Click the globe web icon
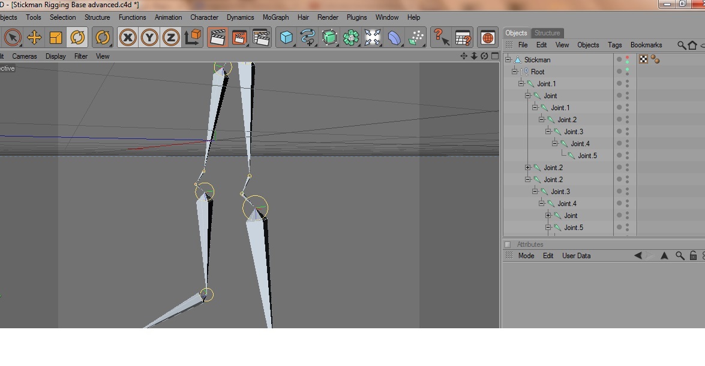Screen dimensions: 705x366 [488, 37]
